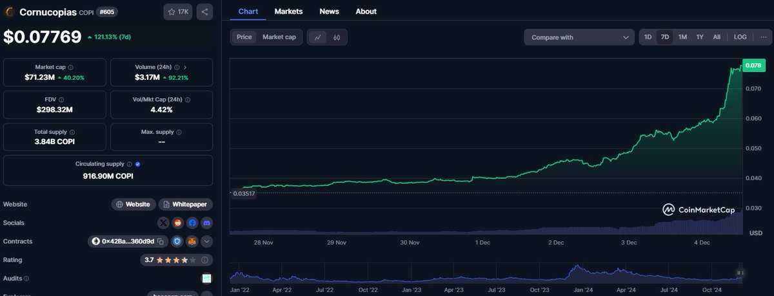Viewport: 774px width, 296px height.
Task: Open FDV info icon
Action: 61,100
